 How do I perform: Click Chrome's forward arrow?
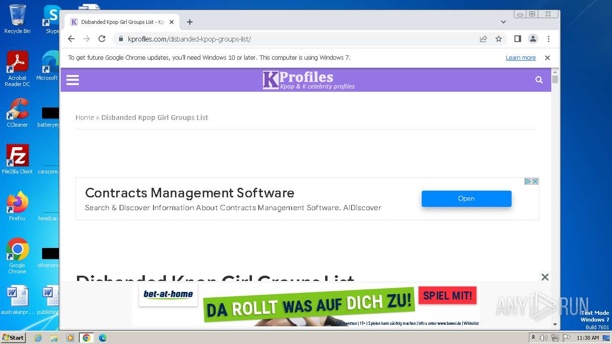pos(87,39)
